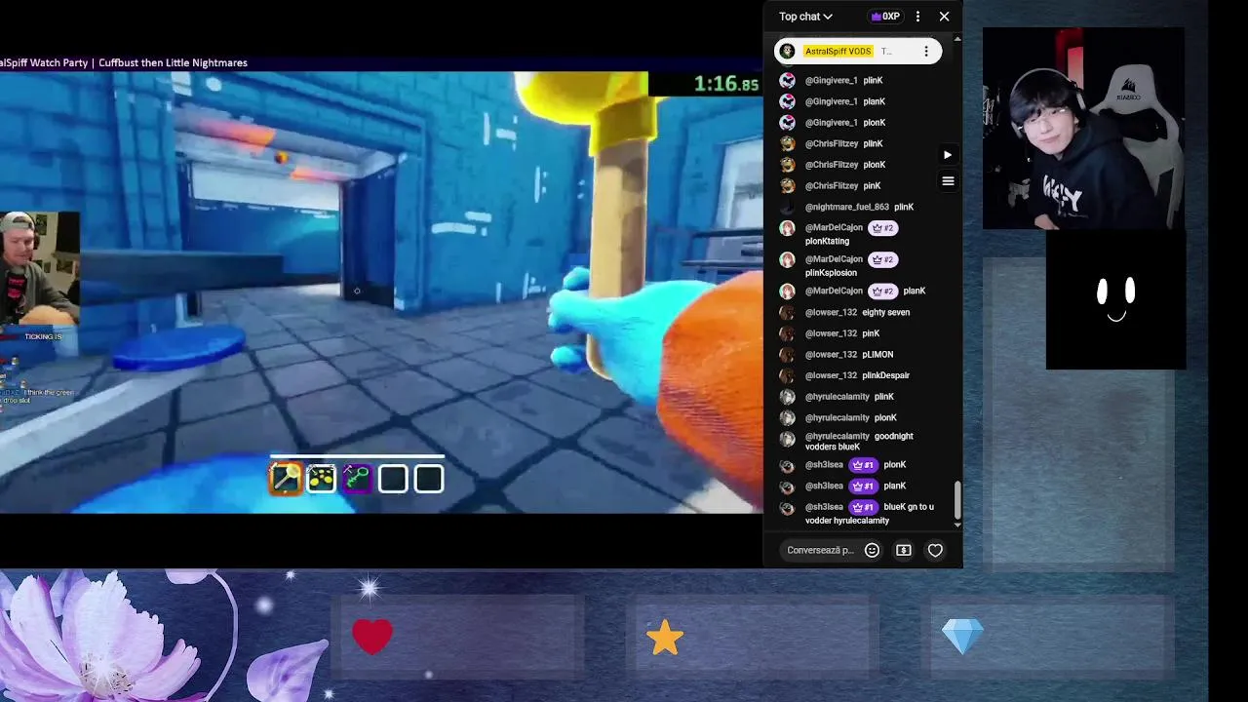Click @lowser_132 avatar on pinK message
The width and height of the screenshot is (1248, 702).
point(787,333)
